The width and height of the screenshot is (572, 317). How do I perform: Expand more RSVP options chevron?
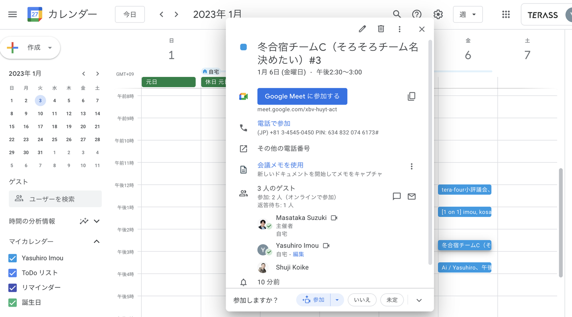pos(419,300)
